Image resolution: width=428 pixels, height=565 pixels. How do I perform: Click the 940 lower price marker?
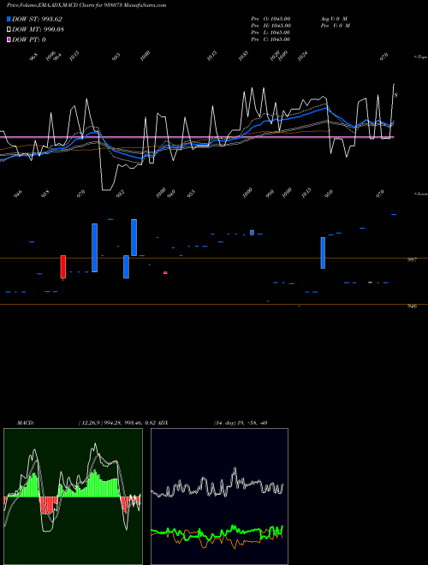[171, 193]
